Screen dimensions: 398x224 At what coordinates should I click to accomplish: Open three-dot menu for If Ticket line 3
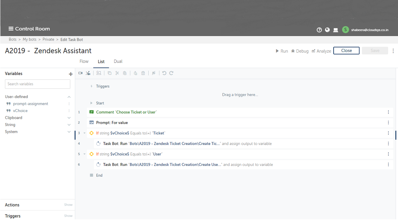tap(388, 133)
